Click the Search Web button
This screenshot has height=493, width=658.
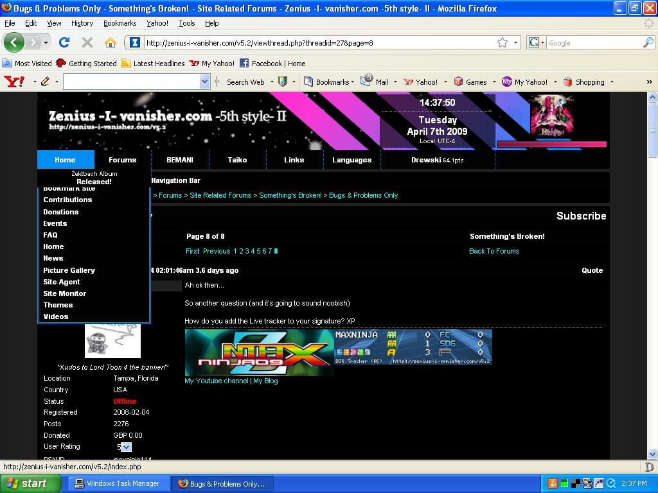(x=245, y=82)
